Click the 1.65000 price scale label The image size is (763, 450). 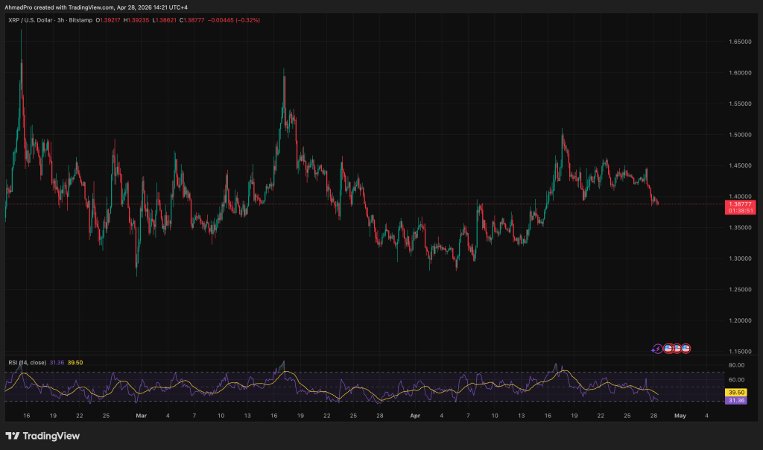coord(739,42)
